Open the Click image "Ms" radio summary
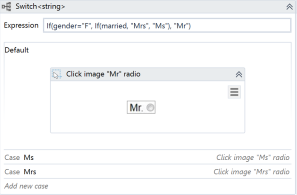This screenshot has height=195, width=297. 253,157
